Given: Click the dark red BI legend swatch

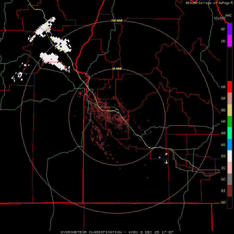Looking at the screenshot, I should tap(230, 191).
